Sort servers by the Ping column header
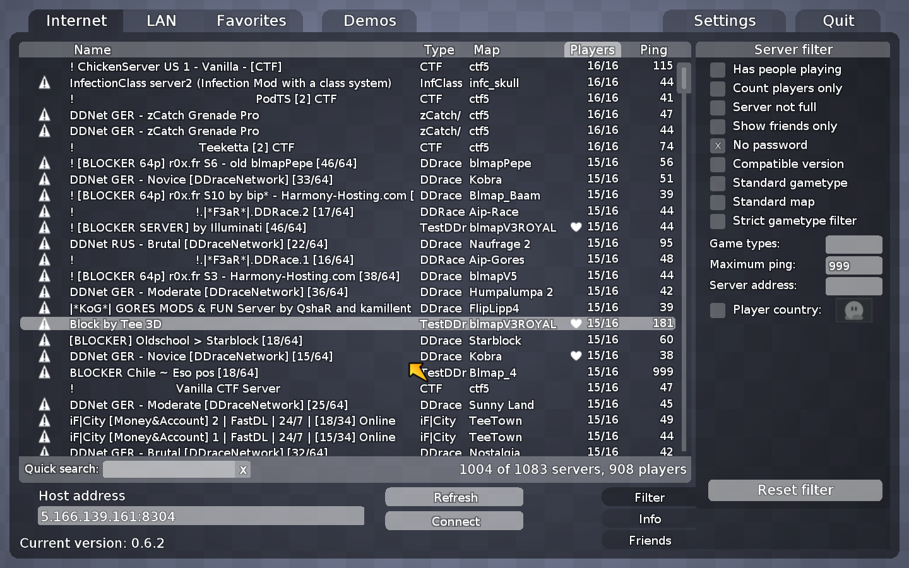 [x=653, y=50]
